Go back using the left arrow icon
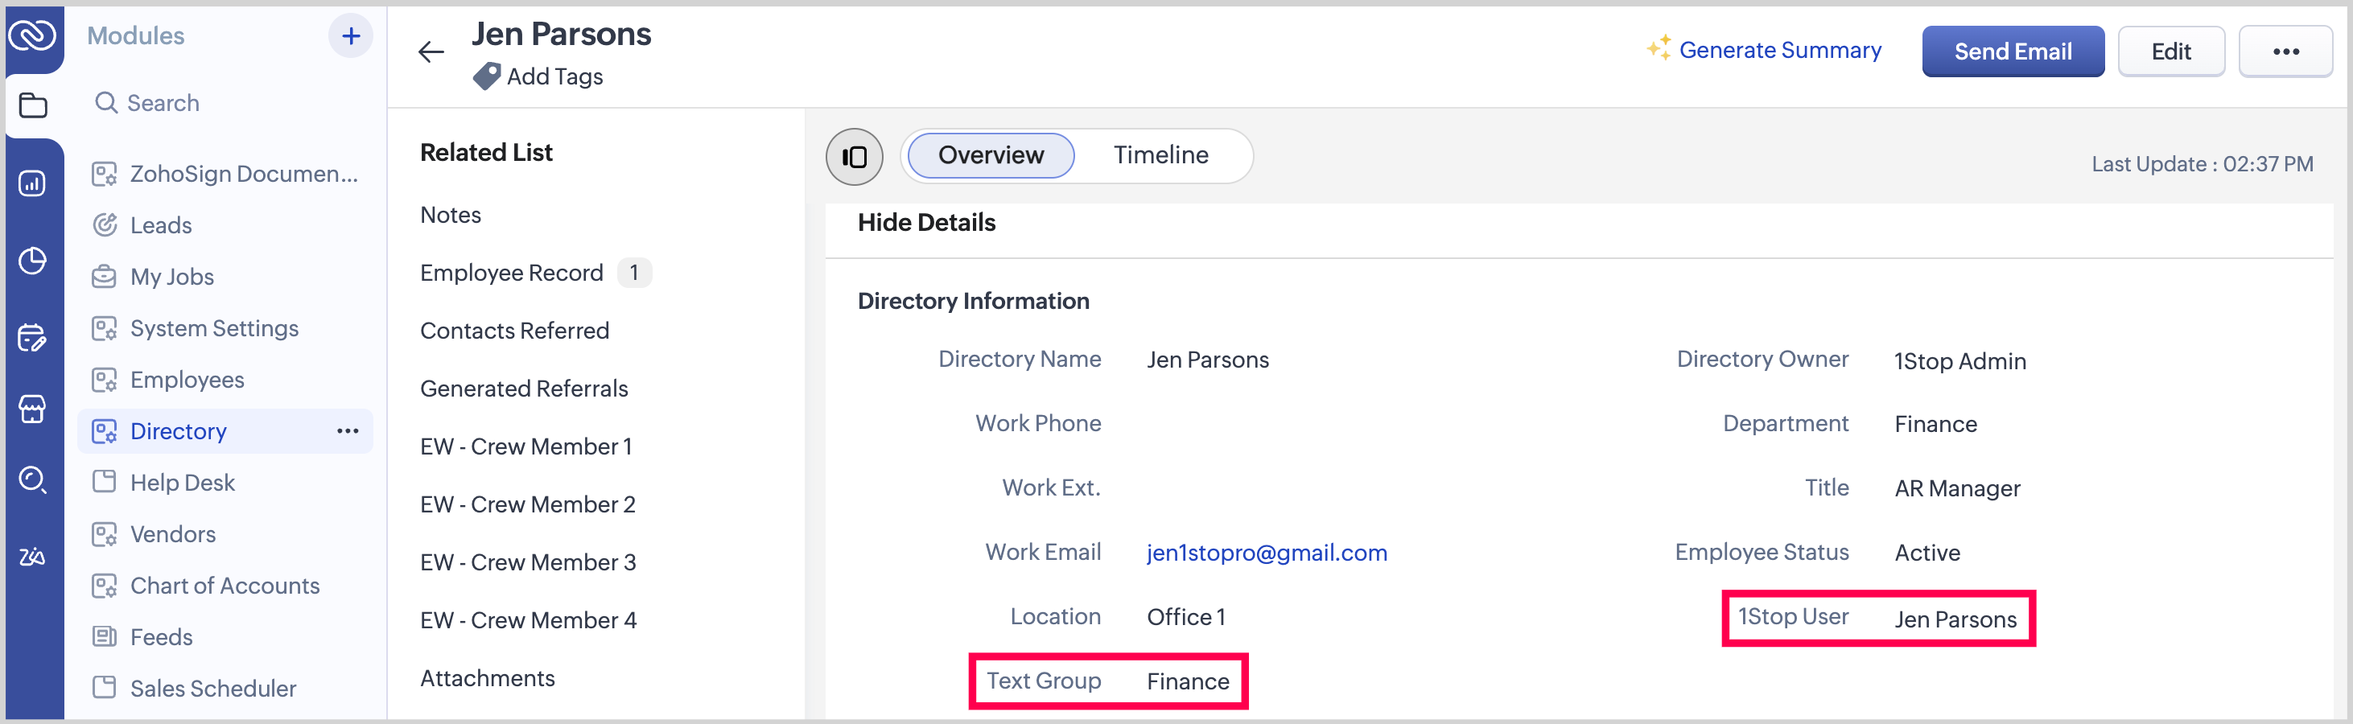The image size is (2353, 724). click(431, 52)
